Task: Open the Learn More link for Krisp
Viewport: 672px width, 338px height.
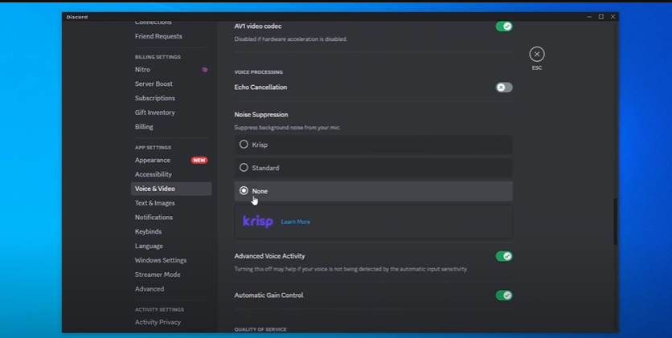Action: pos(295,222)
